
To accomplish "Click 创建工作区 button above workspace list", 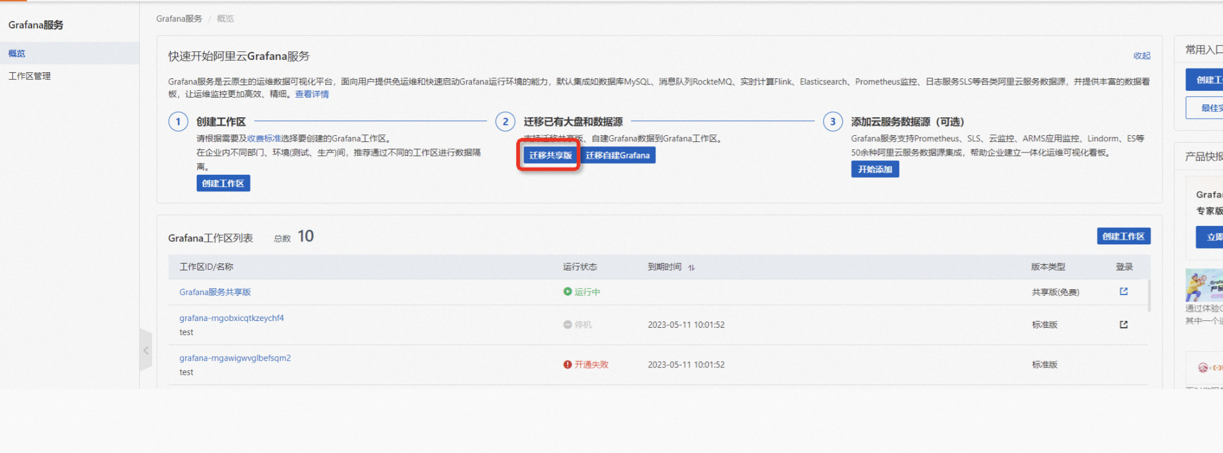I will [1123, 236].
